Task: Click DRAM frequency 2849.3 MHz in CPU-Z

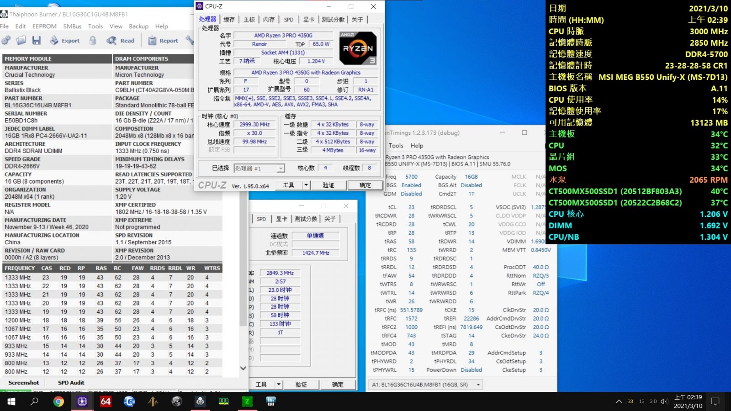Action: coord(280,273)
